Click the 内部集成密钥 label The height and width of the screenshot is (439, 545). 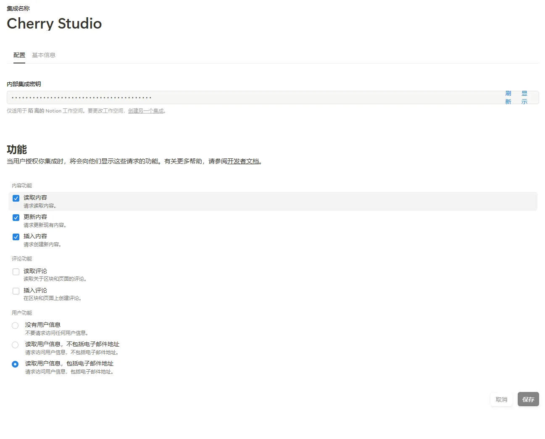[24, 84]
